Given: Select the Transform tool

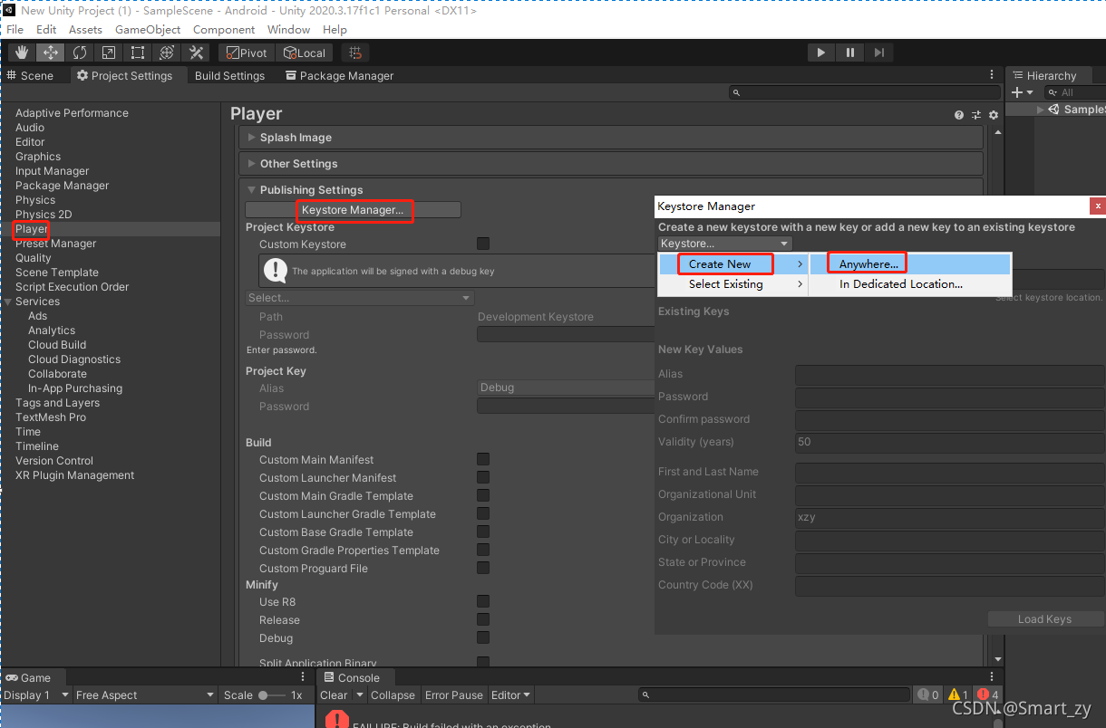Looking at the screenshot, I should [x=167, y=53].
